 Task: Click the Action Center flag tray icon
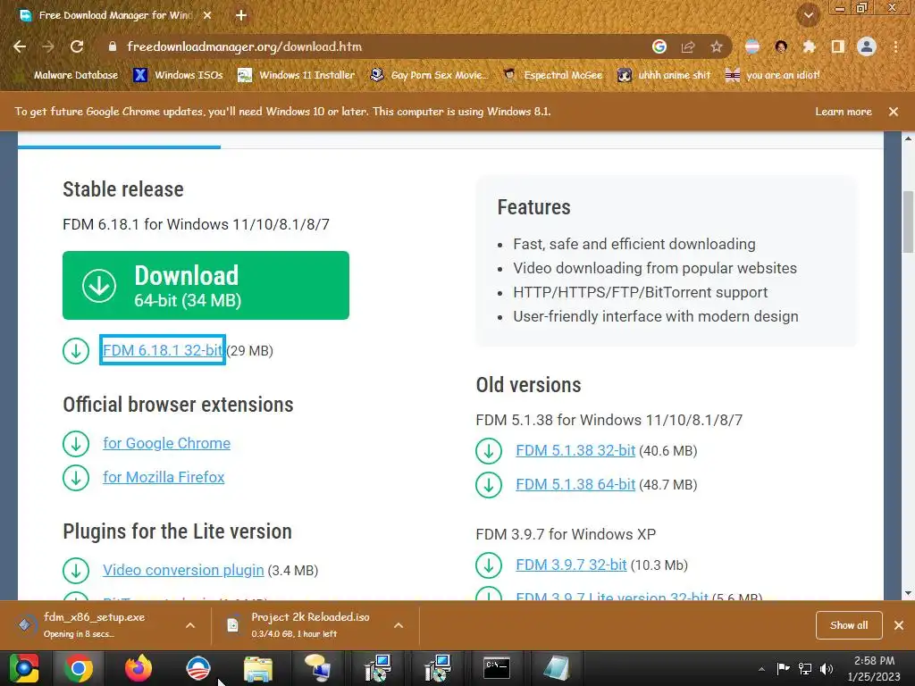pyautogui.click(x=783, y=668)
